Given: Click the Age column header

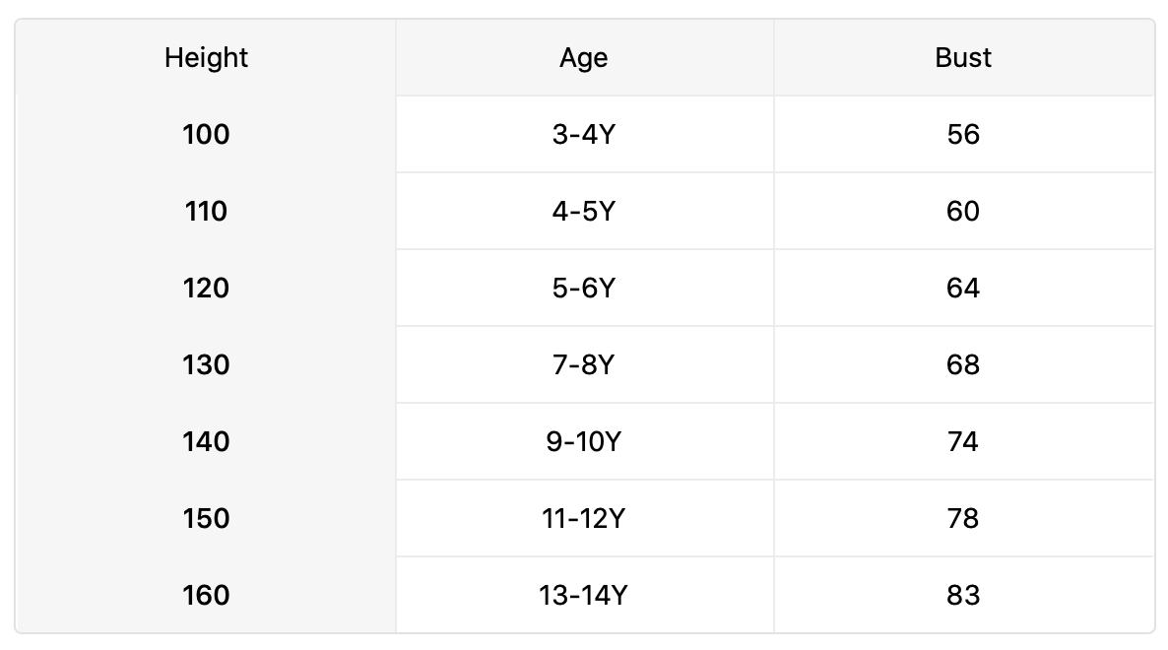Looking at the screenshot, I should pyautogui.click(x=584, y=58).
